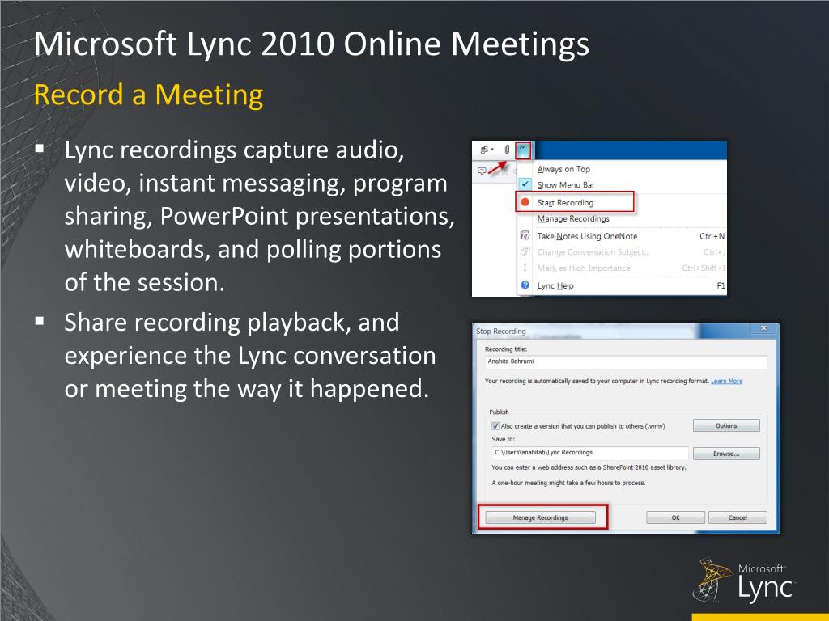The image size is (829, 621).
Task: Open Lync Help from the menu
Action: pos(555,285)
